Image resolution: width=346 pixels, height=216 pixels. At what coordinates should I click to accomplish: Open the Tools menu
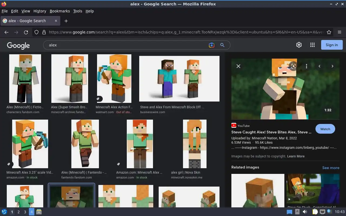click(78, 11)
